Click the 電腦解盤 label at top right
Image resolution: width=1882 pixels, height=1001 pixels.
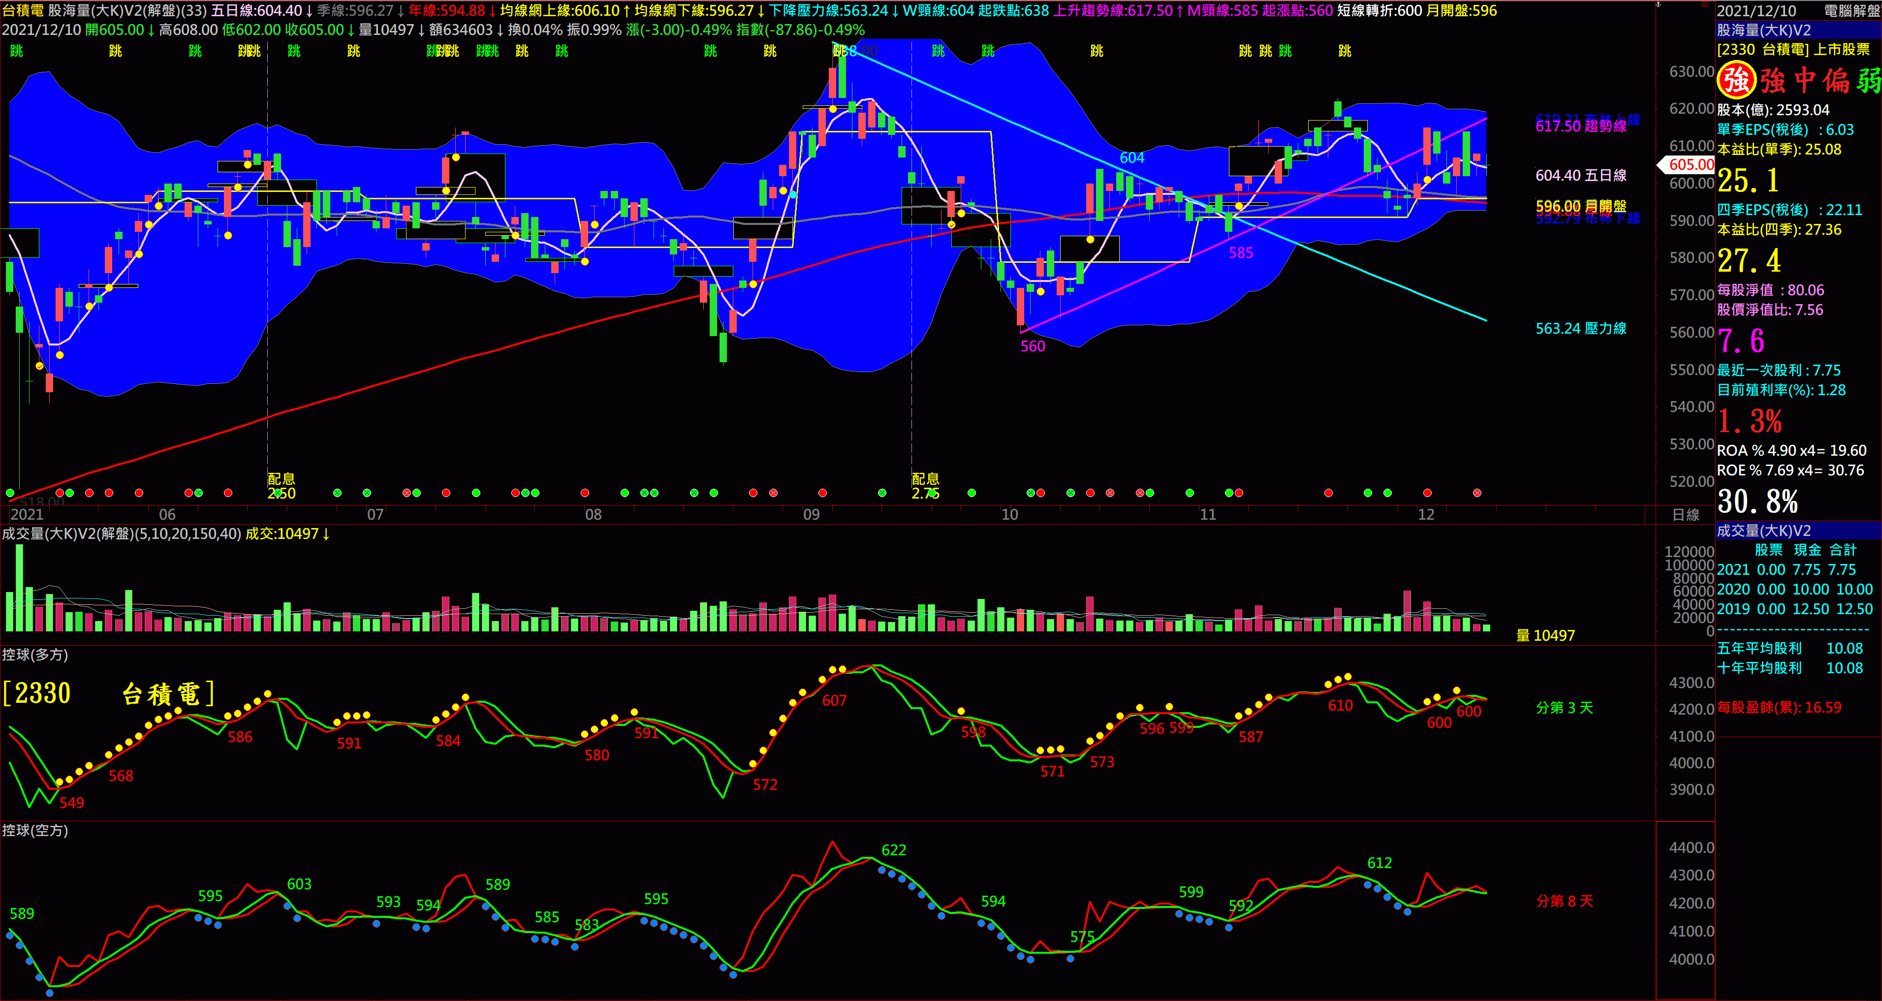tap(1851, 10)
